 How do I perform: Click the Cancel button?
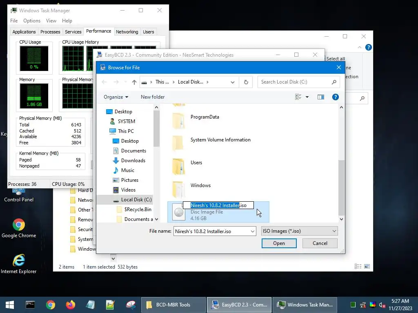(x=320, y=243)
